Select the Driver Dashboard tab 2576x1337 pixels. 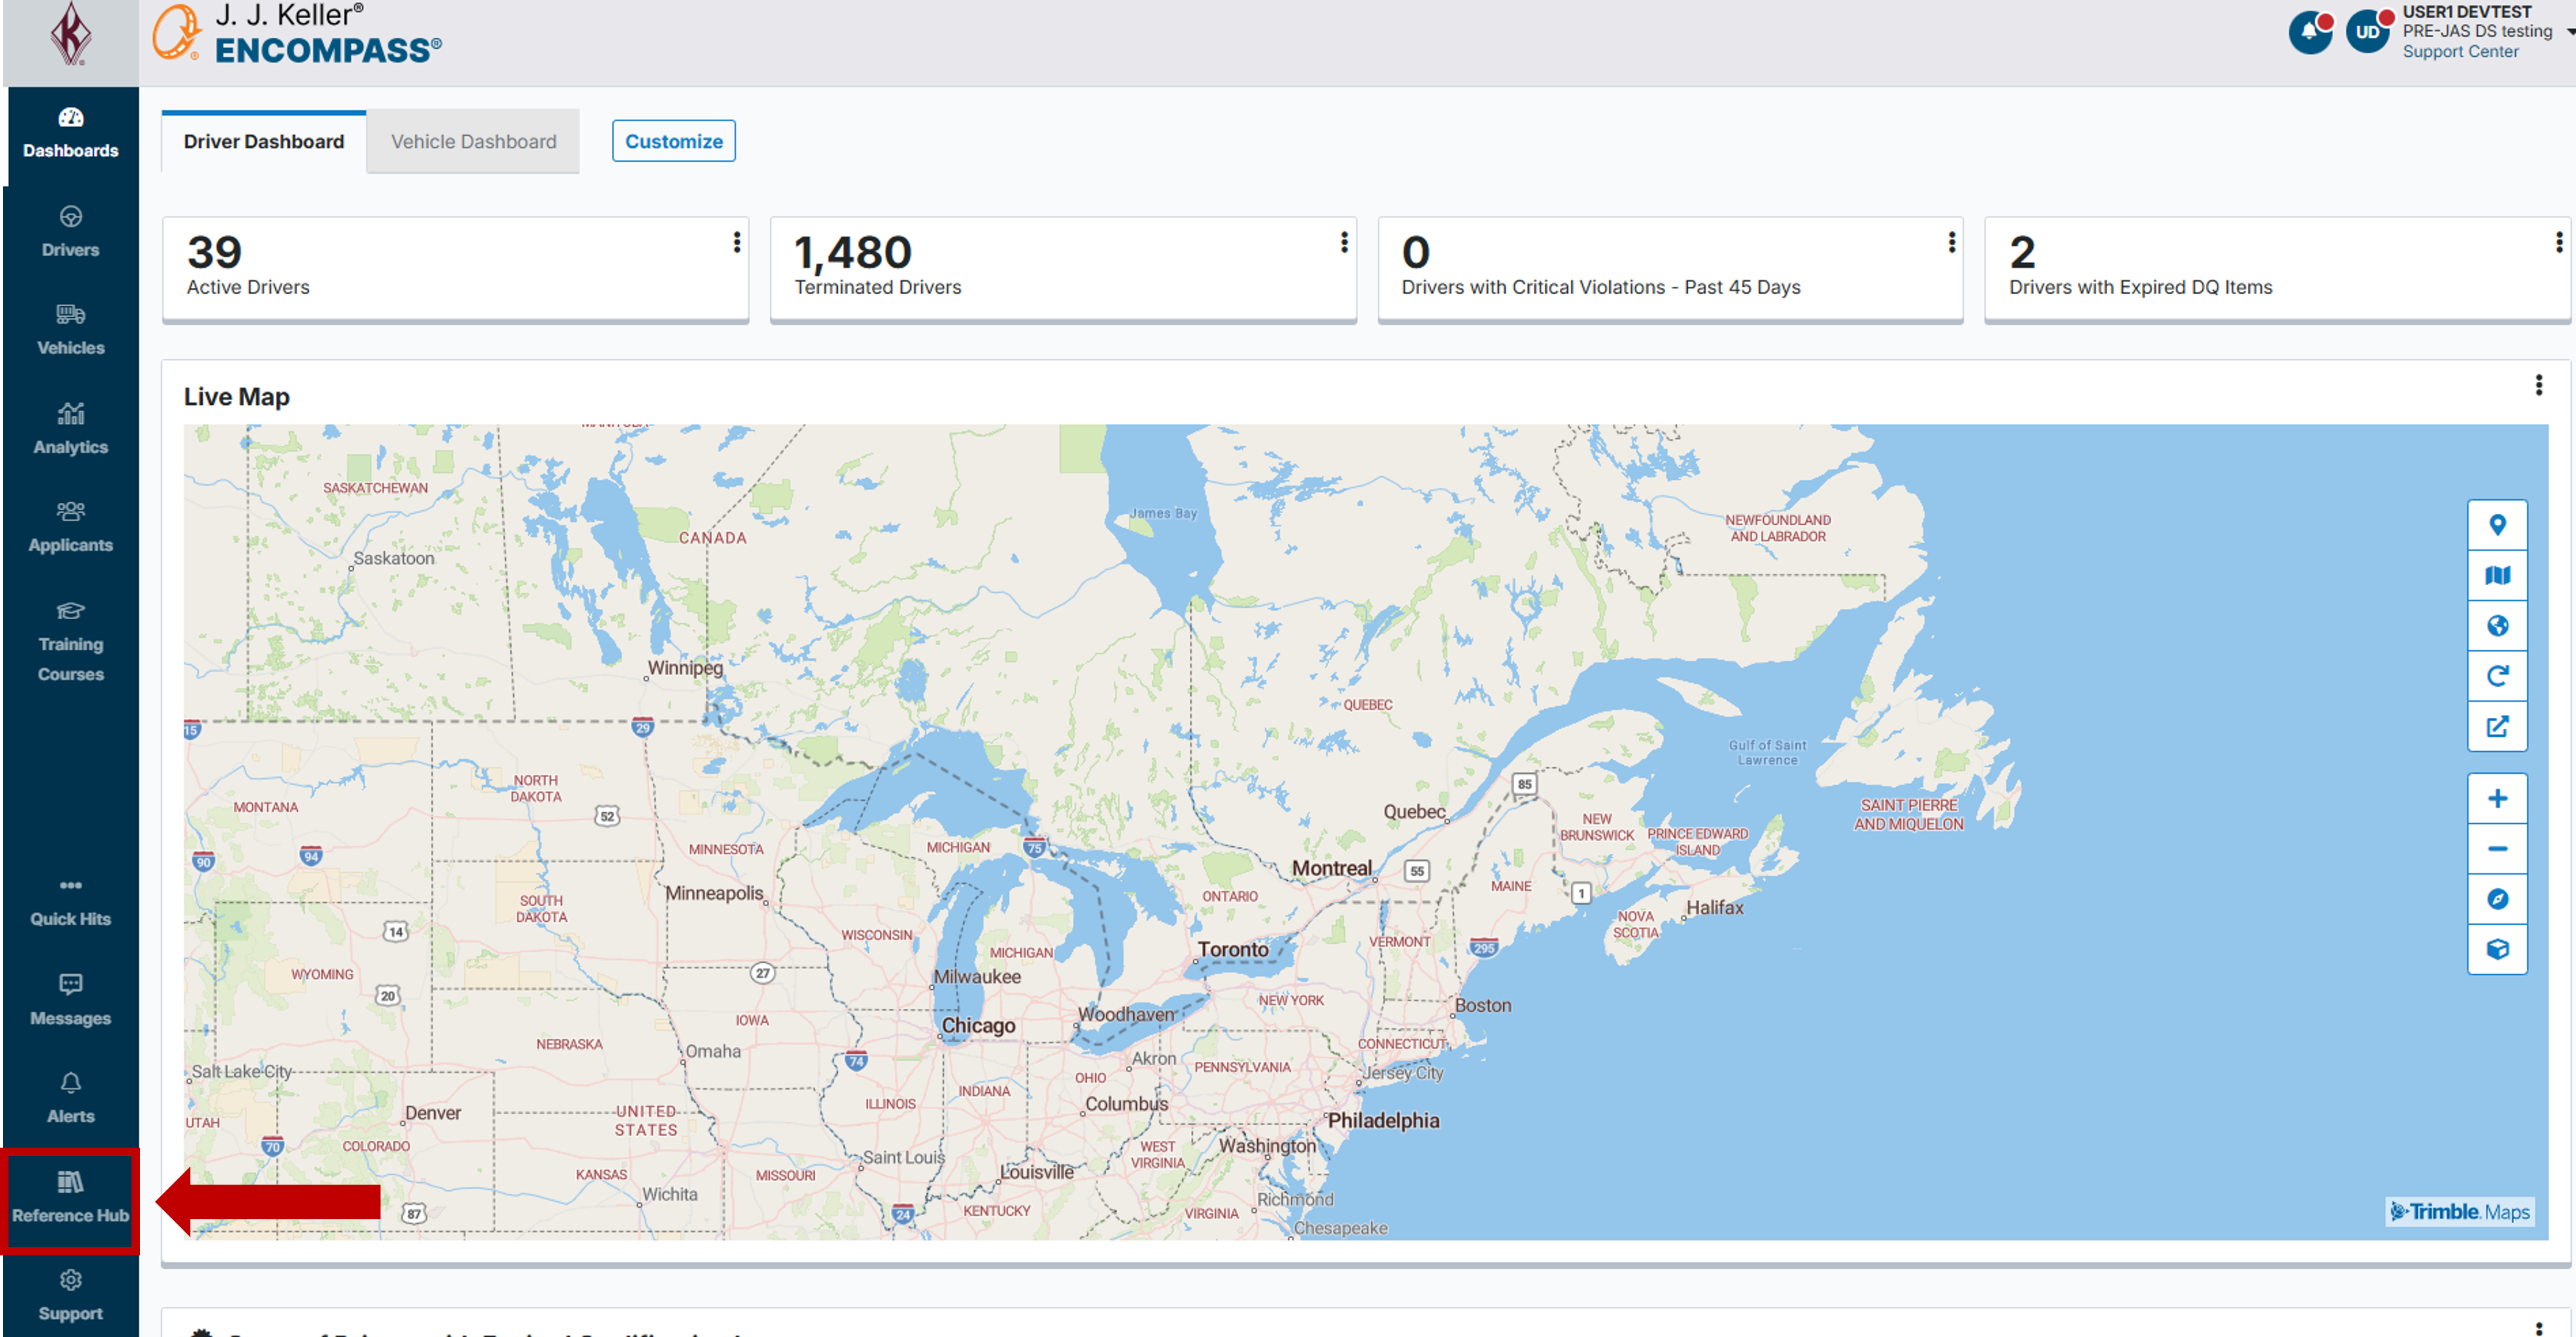tap(263, 141)
